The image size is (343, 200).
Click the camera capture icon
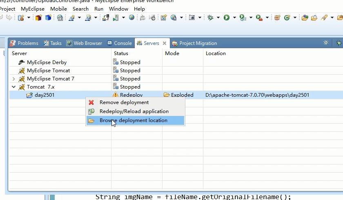[192, 18]
